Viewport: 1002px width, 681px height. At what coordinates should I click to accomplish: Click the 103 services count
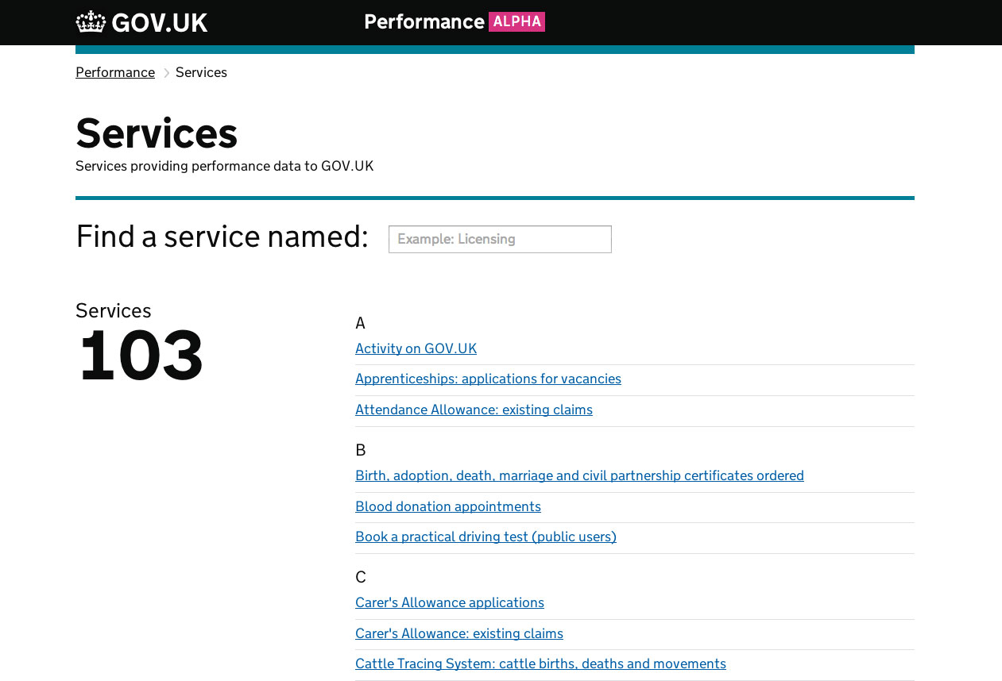pos(141,356)
